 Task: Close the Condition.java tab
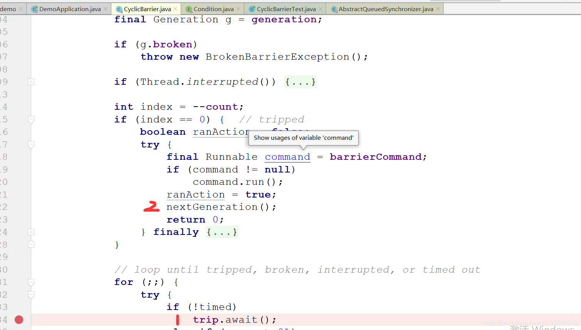point(238,9)
